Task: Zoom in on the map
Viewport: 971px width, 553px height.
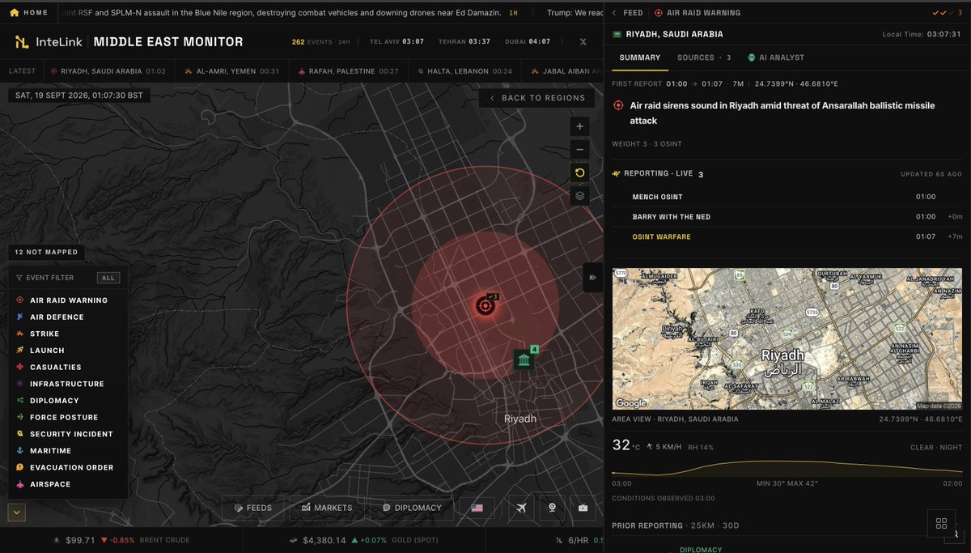Action: [580, 127]
